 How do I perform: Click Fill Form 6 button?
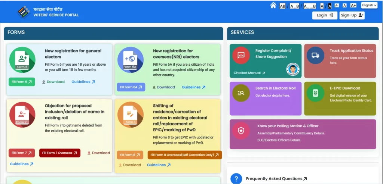[22, 82]
